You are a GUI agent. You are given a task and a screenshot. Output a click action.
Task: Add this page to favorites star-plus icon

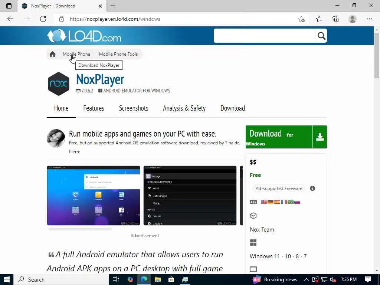tap(301, 19)
